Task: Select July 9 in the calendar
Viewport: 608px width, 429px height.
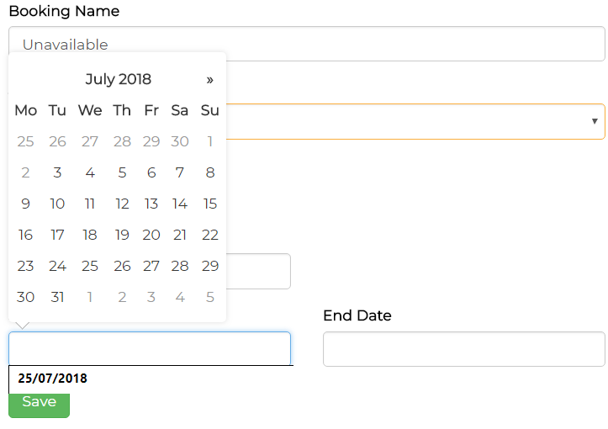Action: point(26,204)
